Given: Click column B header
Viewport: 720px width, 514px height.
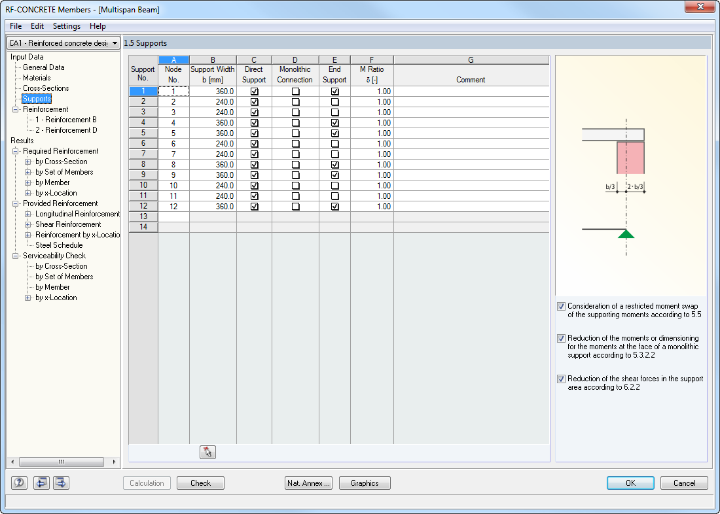Looking at the screenshot, I should [x=213, y=60].
